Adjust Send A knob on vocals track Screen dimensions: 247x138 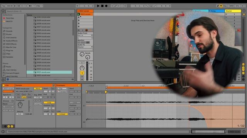82,54
